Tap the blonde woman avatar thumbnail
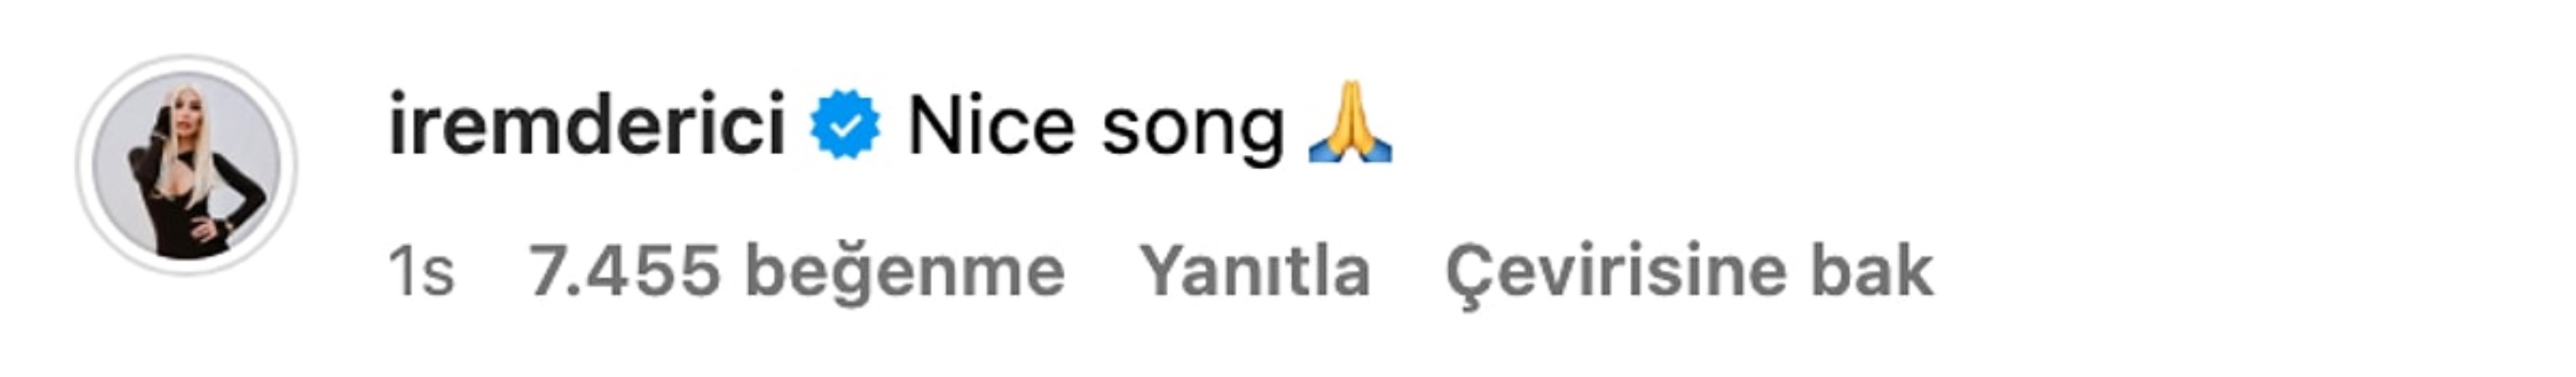Screen dimensions: 2576x377 pos(186,166)
